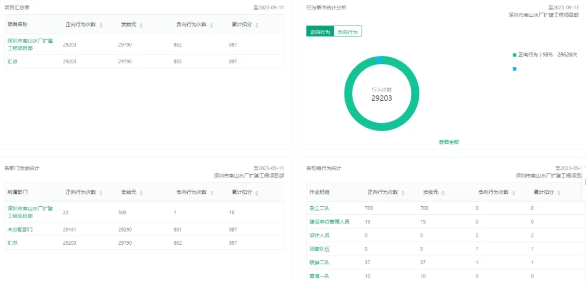Select the 29181 cell in 未分配部门 row

[69, 230]
